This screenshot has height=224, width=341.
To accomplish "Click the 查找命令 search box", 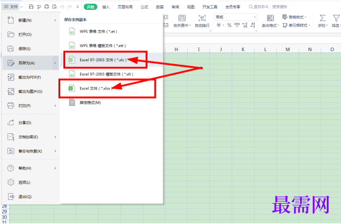I will 268,7.
